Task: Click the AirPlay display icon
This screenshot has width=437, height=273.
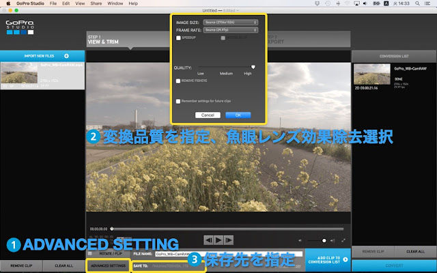Action: [356, 3]
